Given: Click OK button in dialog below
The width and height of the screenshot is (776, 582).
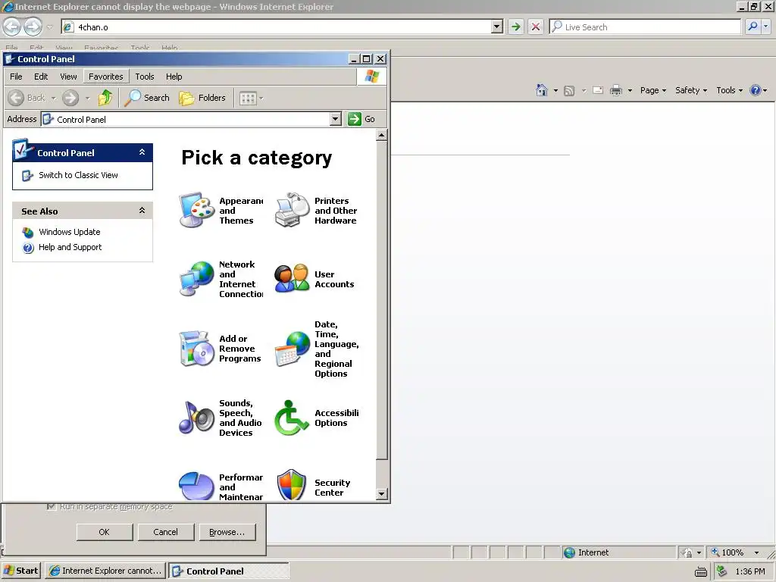Looking at the screenshot, I should (105, 532).
